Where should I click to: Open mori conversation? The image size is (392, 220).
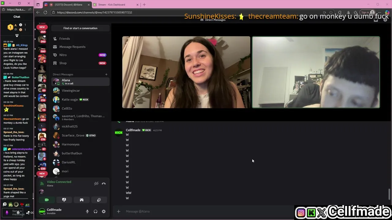pyautogui.click(x=81, y=171)
